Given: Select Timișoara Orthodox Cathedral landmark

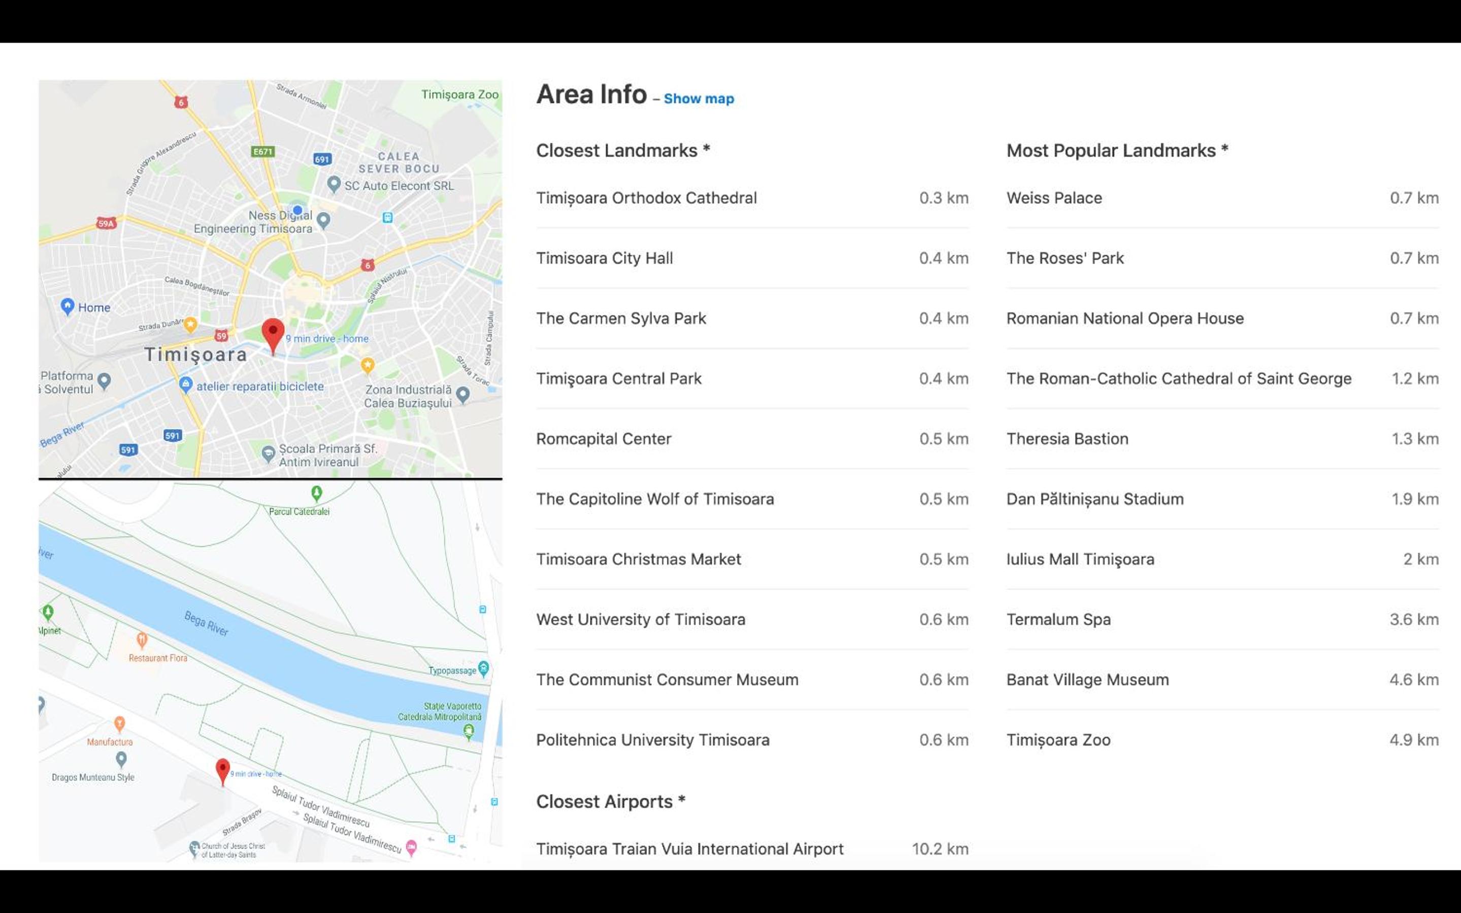Looking at the screenshot, I should click(x=752, y=198).
